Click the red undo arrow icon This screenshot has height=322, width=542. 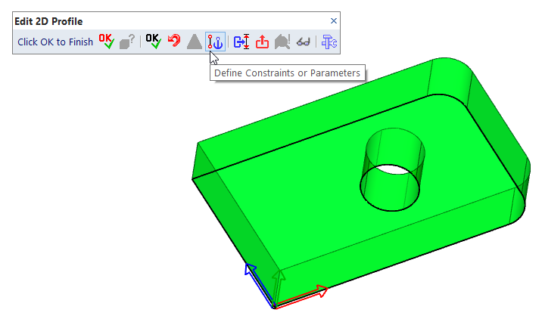(x=174, y=42)
